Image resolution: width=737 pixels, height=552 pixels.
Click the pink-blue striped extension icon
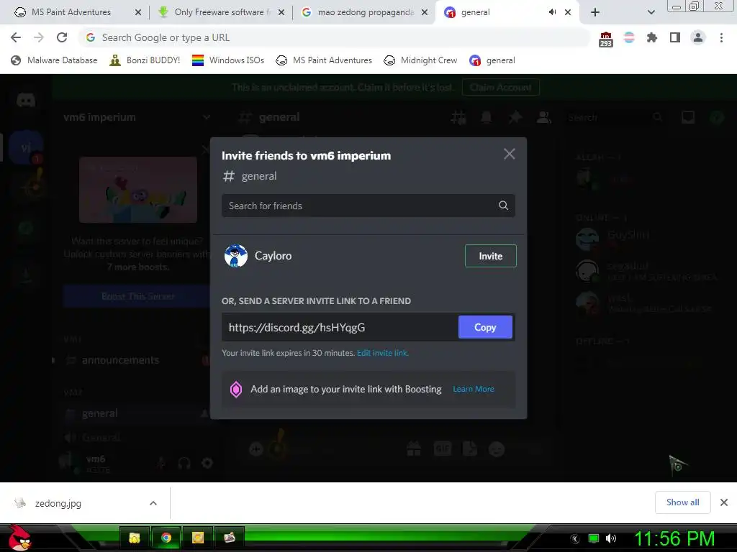629,37
